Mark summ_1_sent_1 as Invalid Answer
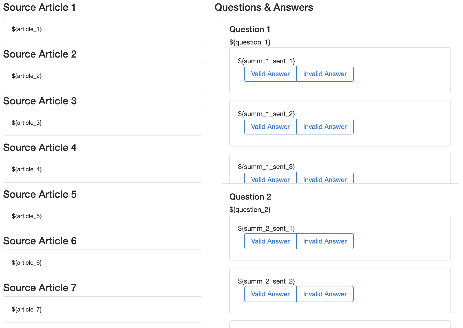The image size is (463, 328). tap(325, 74)
